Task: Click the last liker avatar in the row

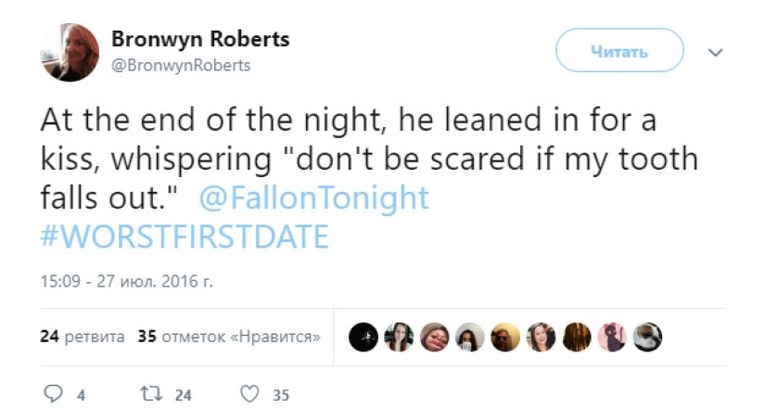Action: tap(648, 338)
